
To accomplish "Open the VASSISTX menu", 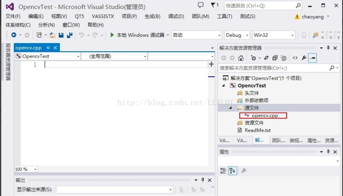I will click(103, 16).
